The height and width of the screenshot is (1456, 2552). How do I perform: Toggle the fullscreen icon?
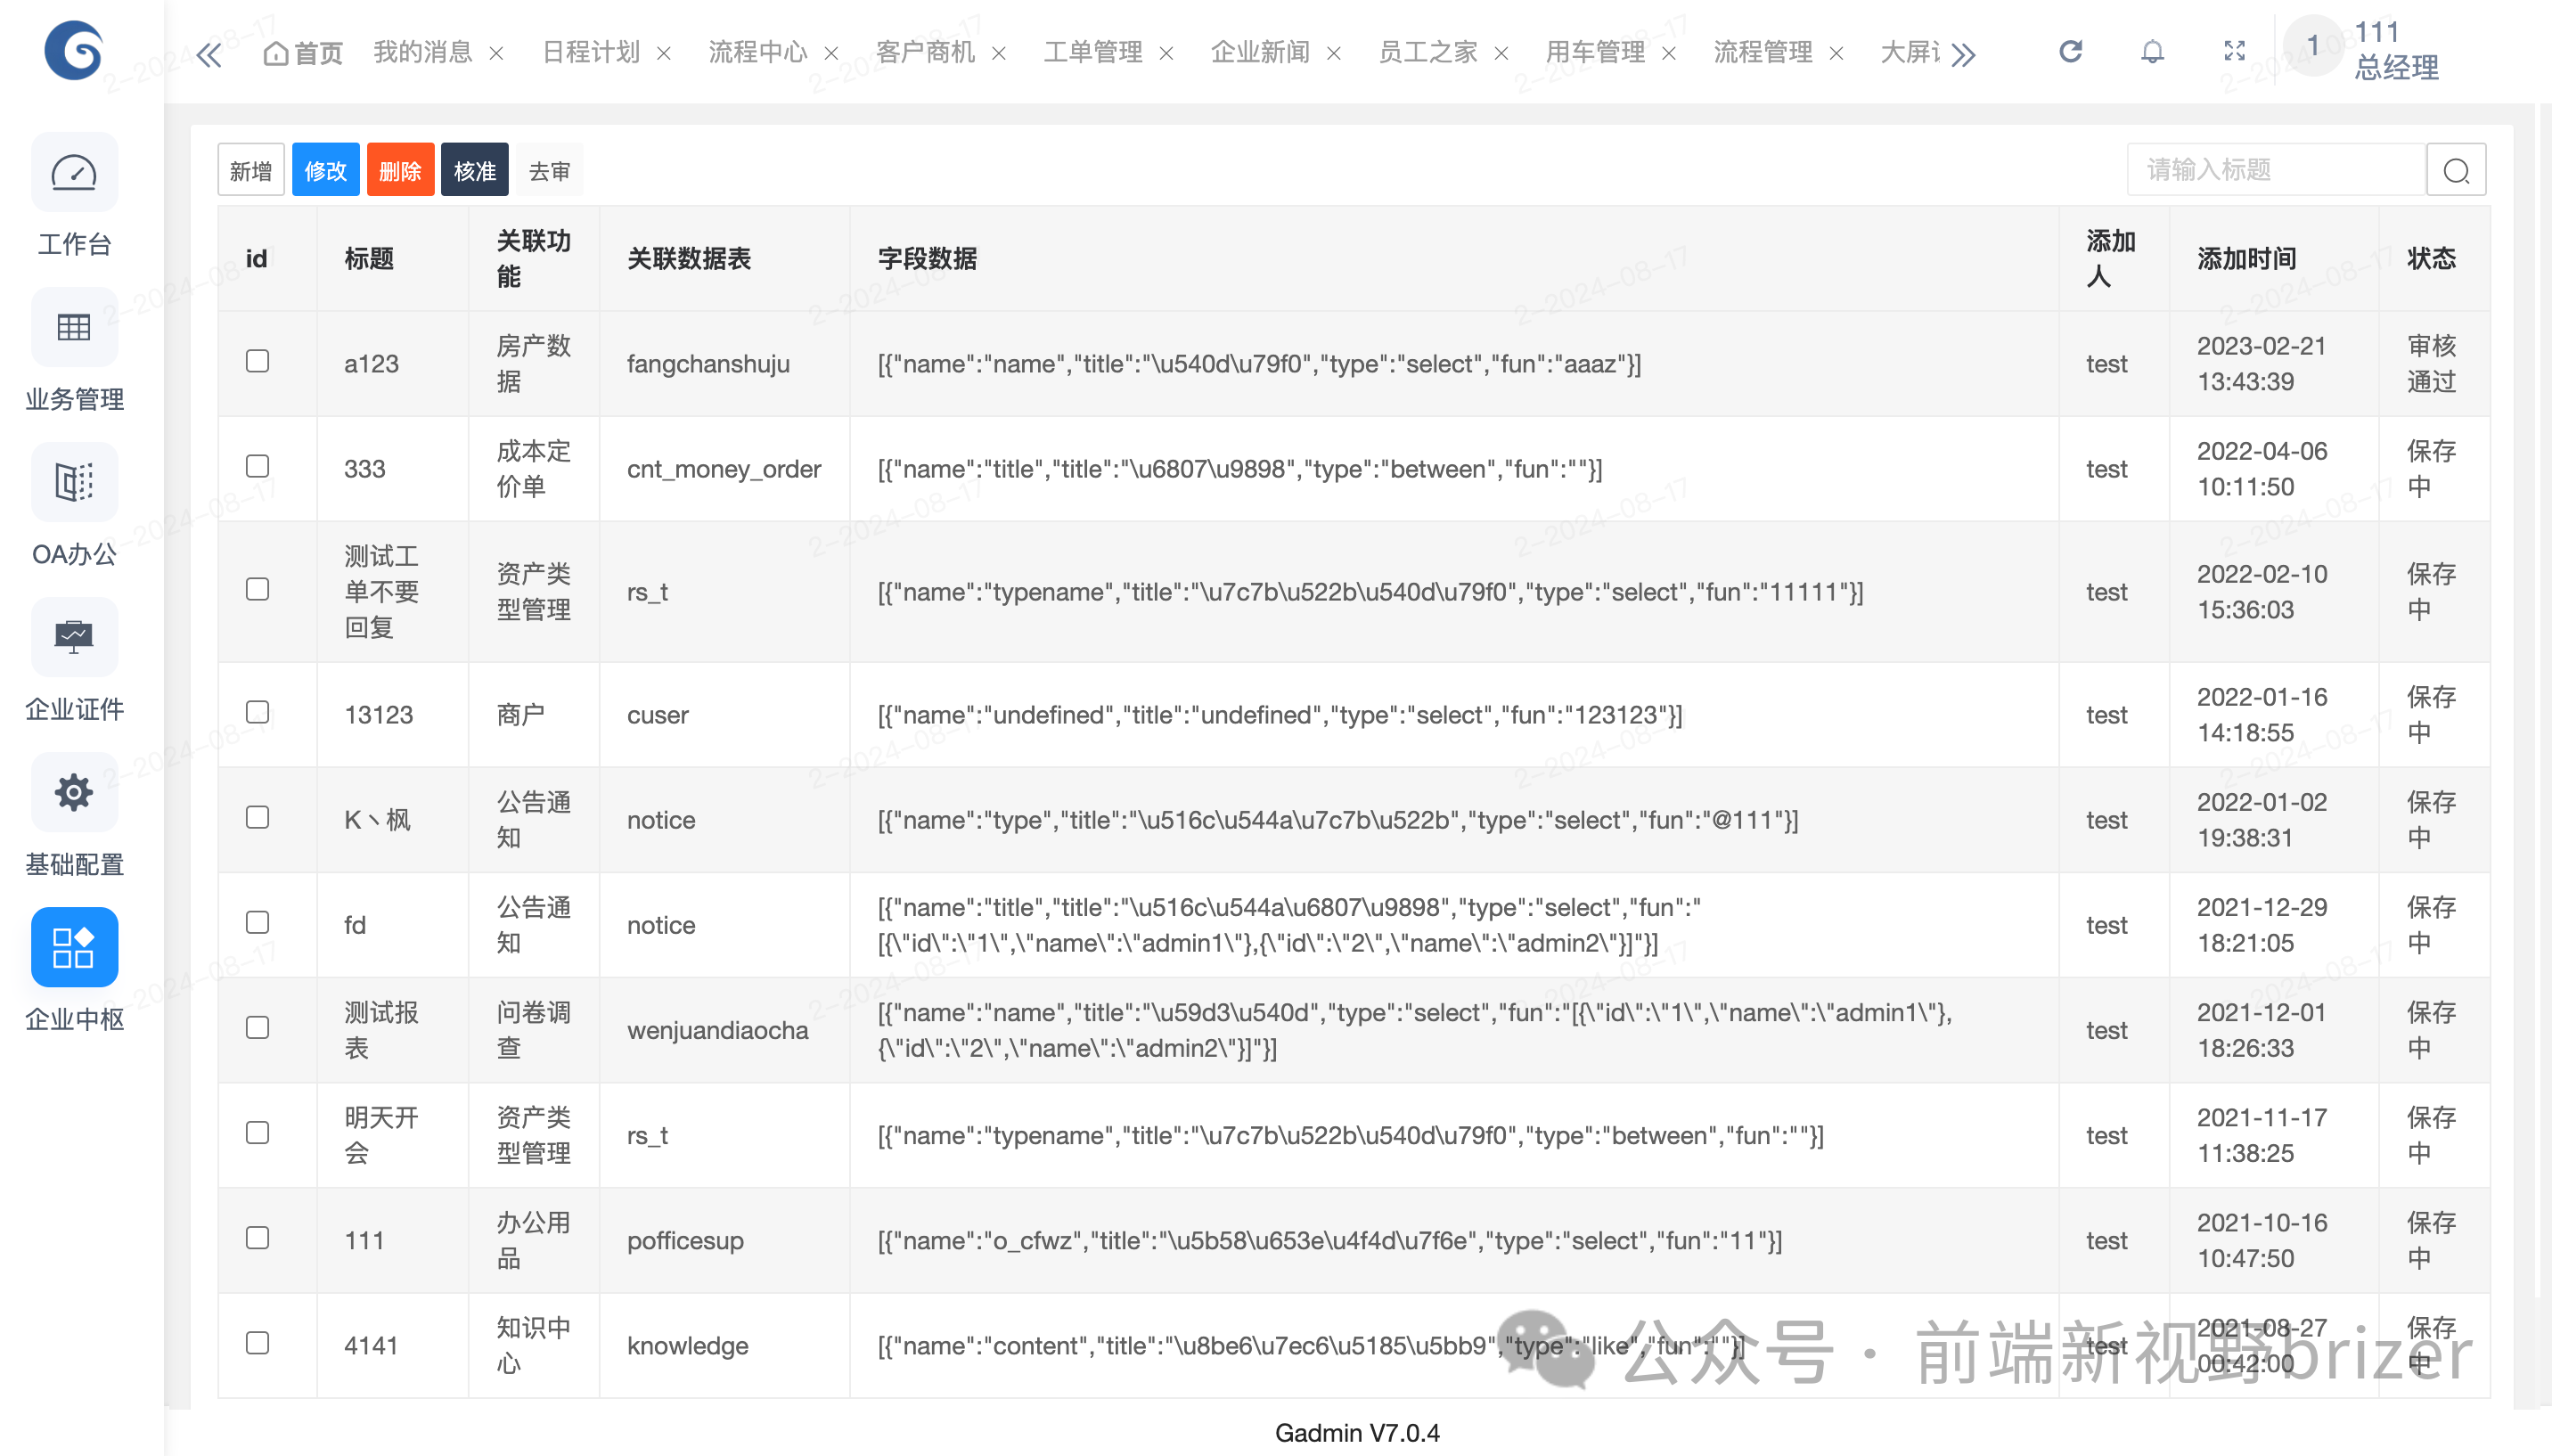2235,51
